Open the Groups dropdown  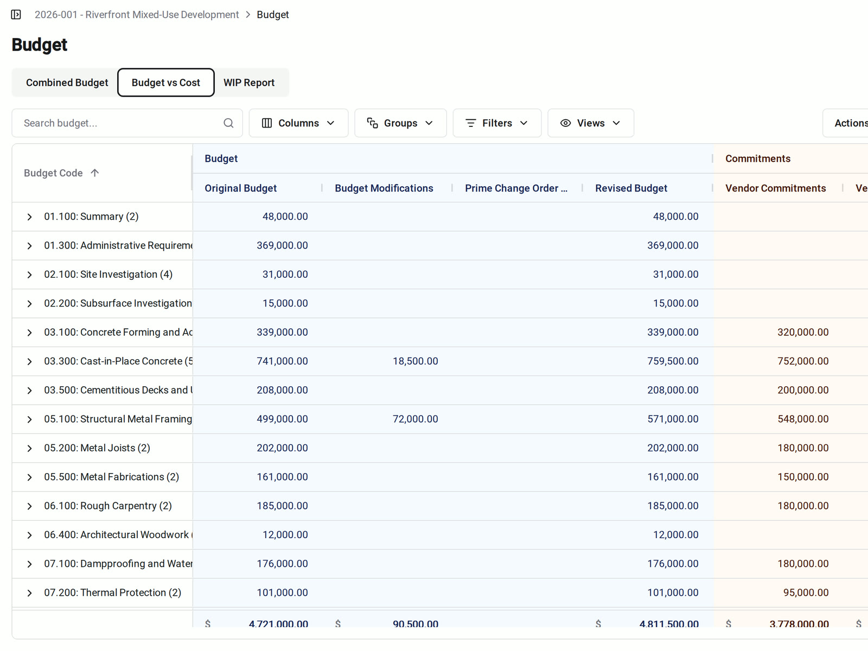coord(400,123)
